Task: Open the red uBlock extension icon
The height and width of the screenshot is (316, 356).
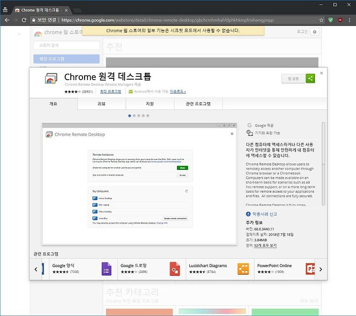Action: click(x=340, y=20)
